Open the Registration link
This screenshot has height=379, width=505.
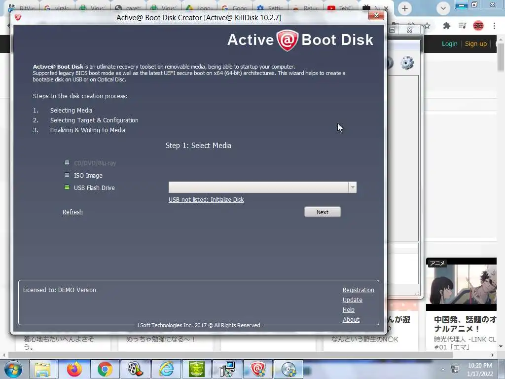[358, 290]
